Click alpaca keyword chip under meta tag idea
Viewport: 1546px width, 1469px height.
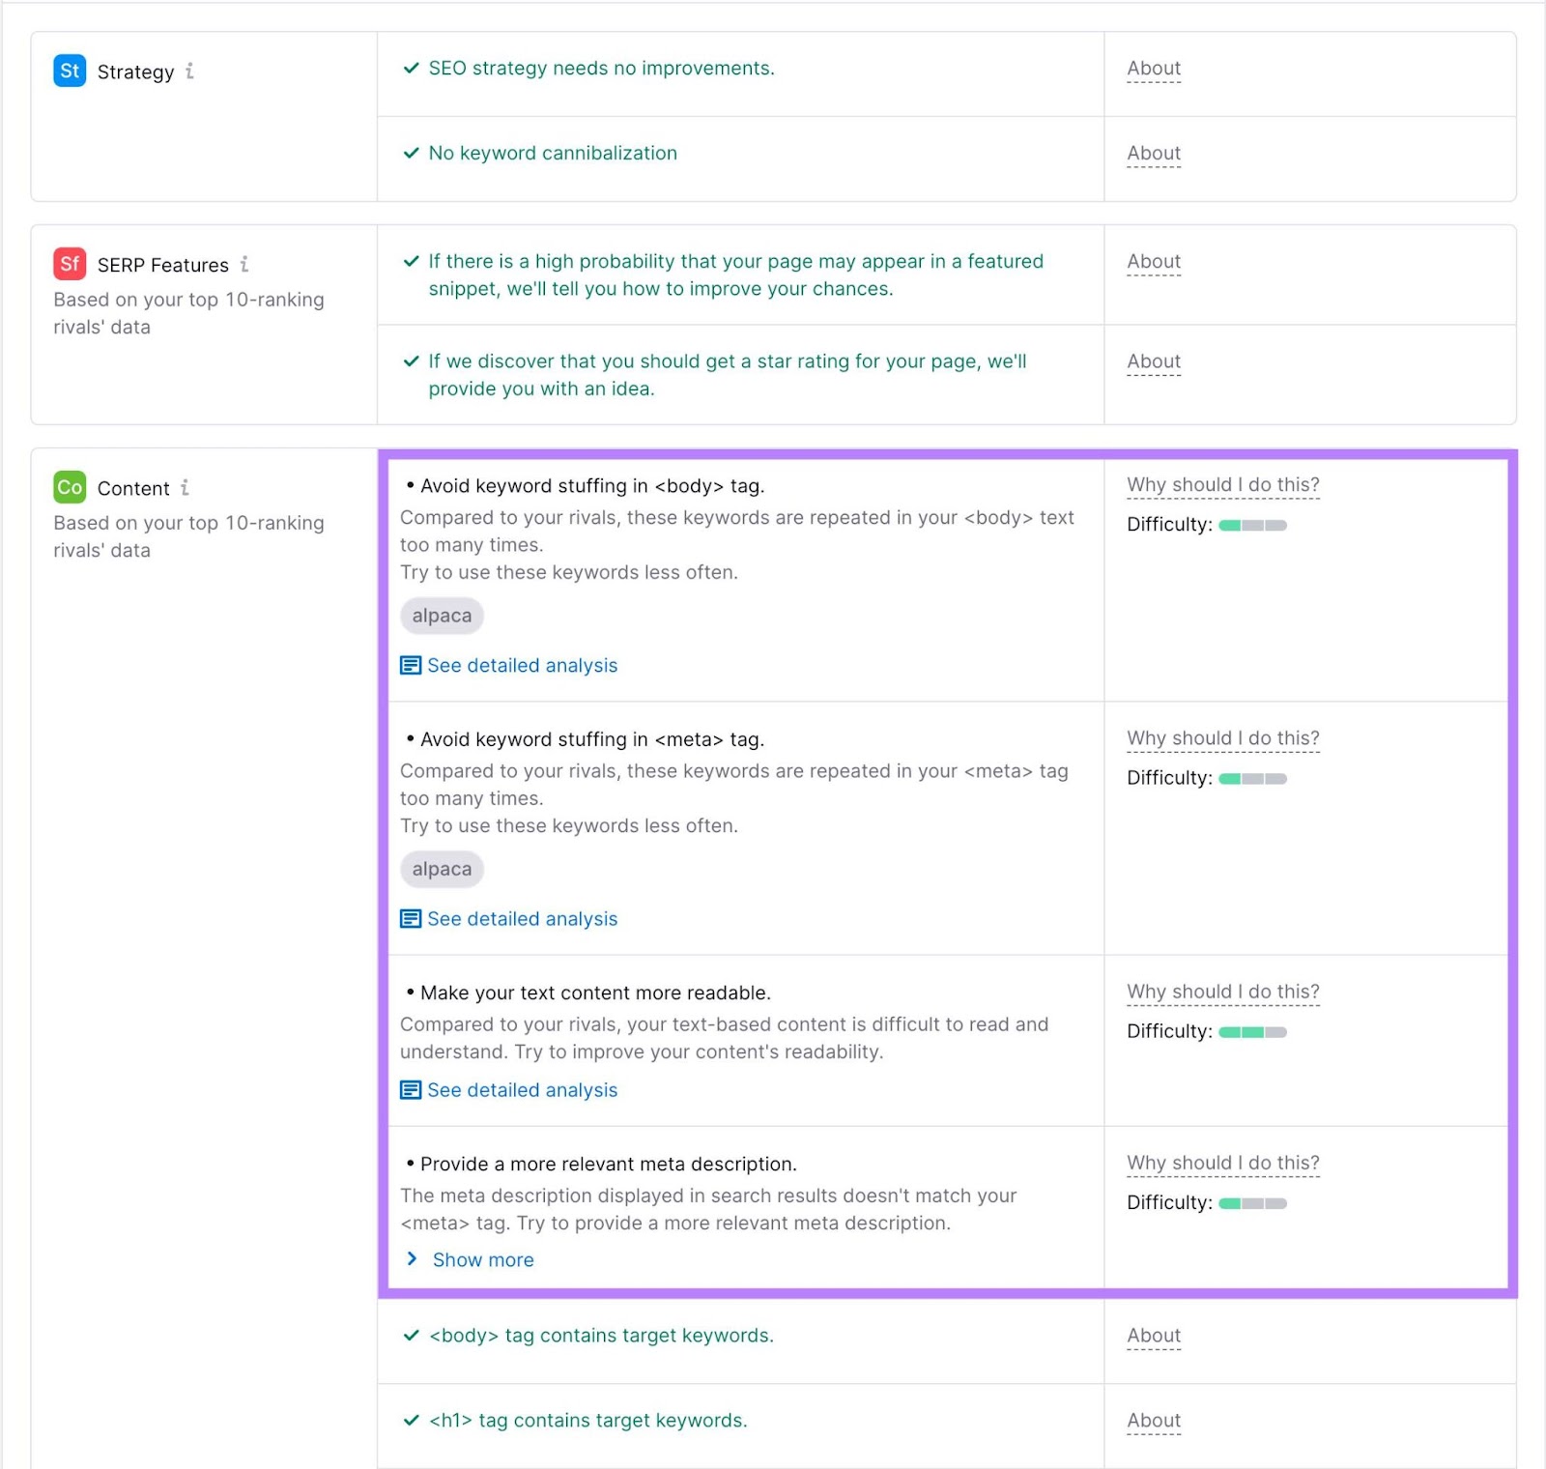(442, 869)
